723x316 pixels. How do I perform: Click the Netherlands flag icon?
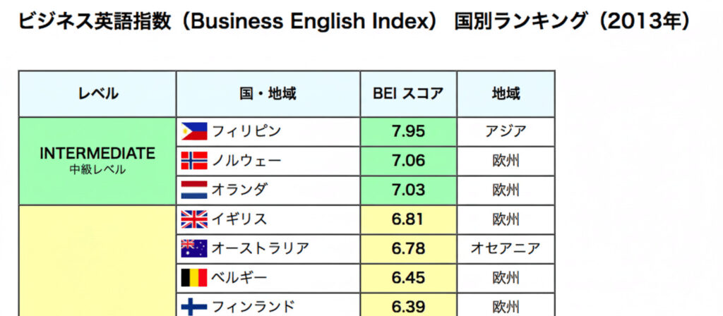click(194, 190)
